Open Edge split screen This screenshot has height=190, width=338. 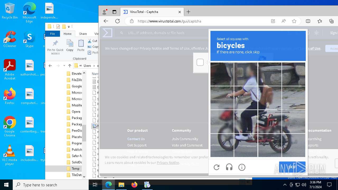pos(308,21)
